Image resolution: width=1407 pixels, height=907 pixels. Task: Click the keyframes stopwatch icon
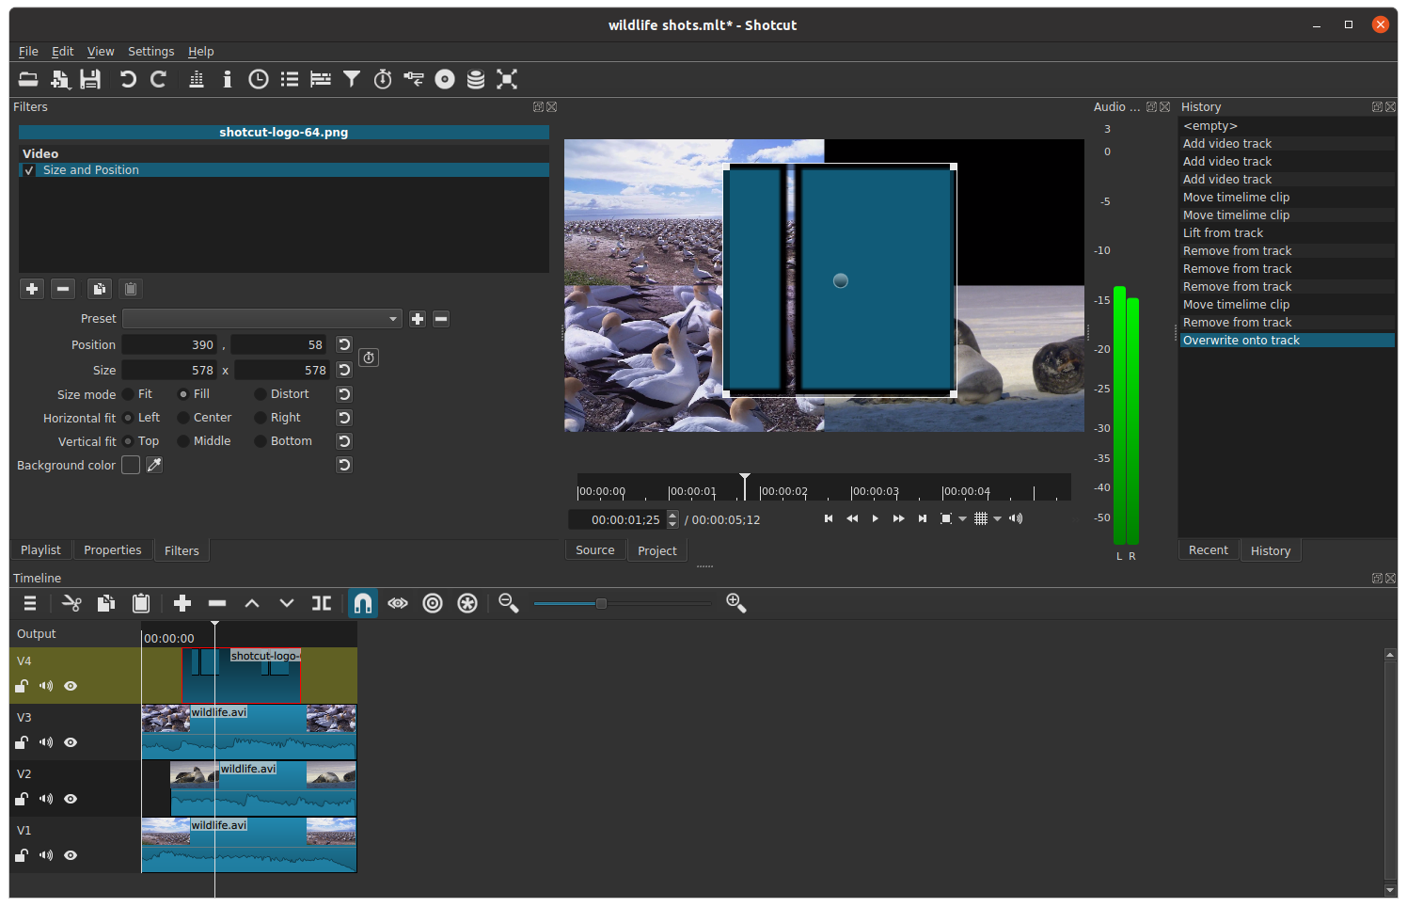tap(369, 358)
